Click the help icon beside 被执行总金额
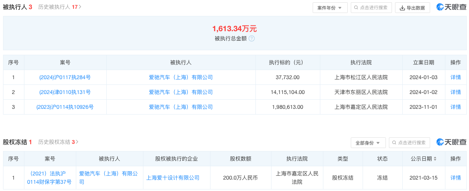 pyautogui.click(x=252, y=38)
